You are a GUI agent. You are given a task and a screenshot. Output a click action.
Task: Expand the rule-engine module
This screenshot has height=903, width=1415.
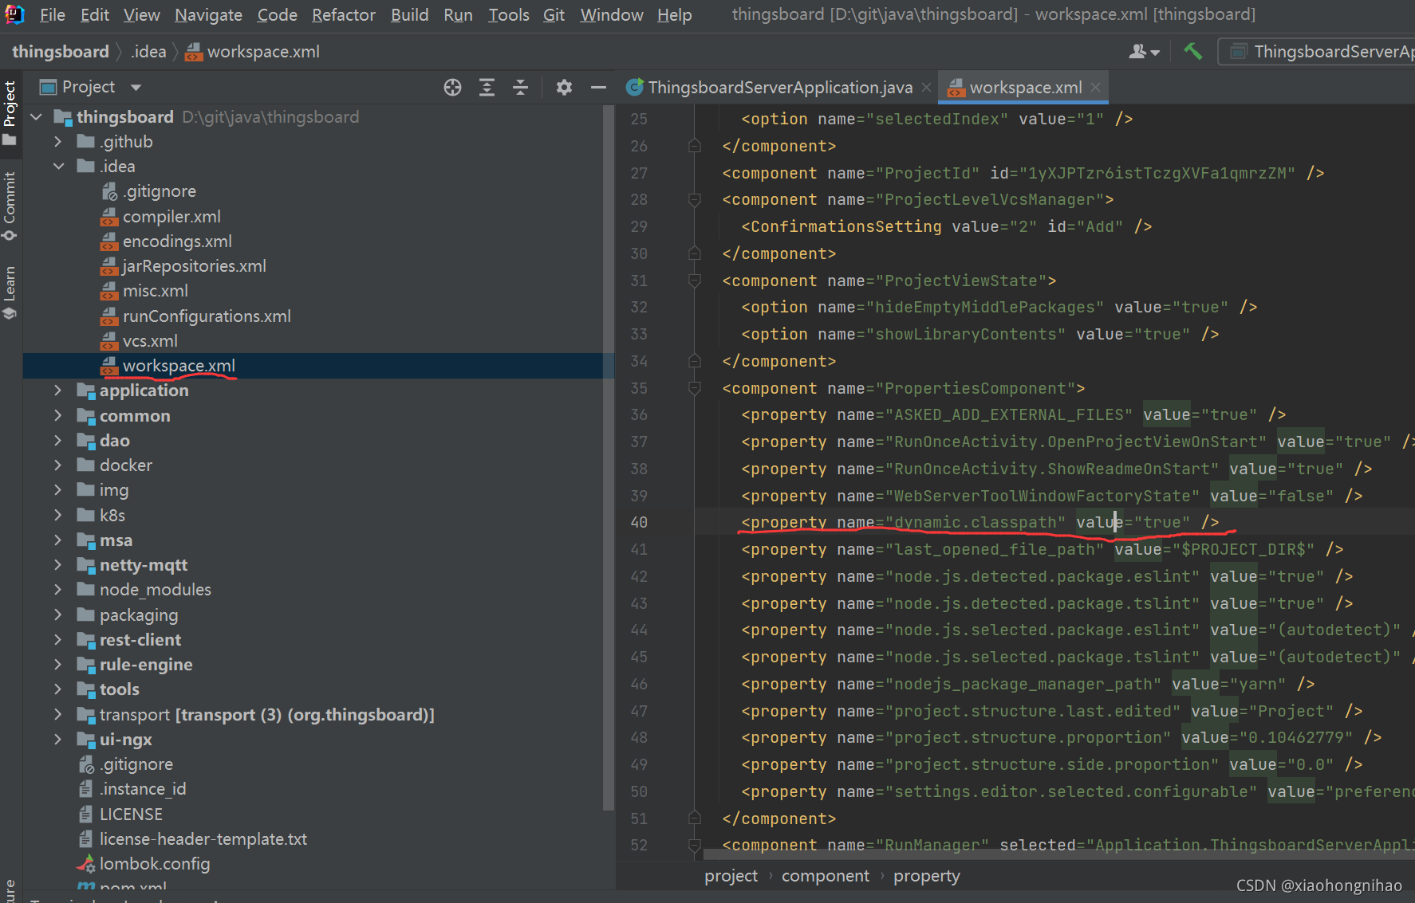pyautogui.click(x=57, y=665)
